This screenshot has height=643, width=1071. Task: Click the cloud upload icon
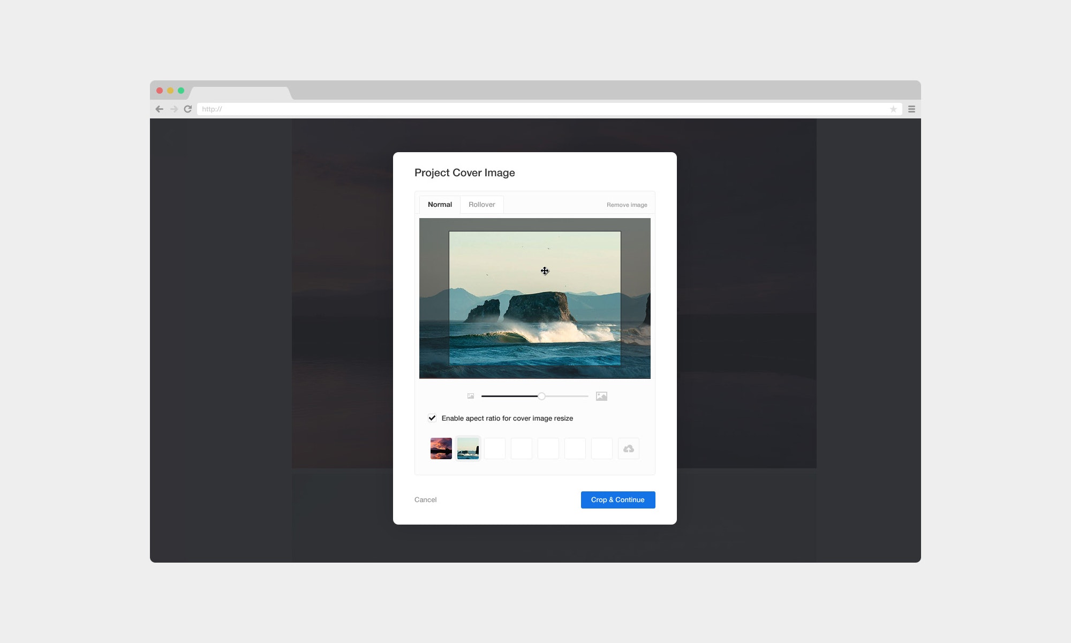tap(629, 448)
